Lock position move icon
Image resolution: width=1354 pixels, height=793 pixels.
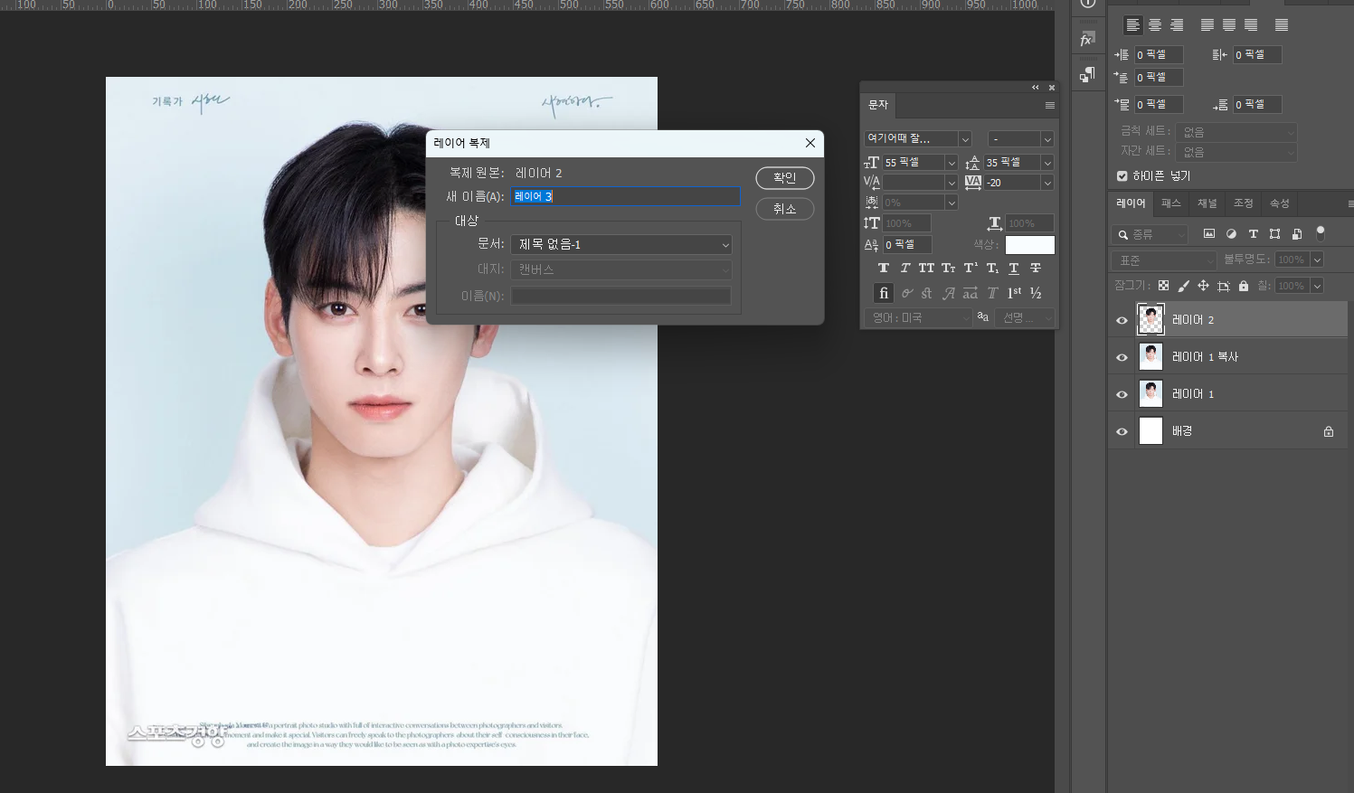pos(1203,286)
